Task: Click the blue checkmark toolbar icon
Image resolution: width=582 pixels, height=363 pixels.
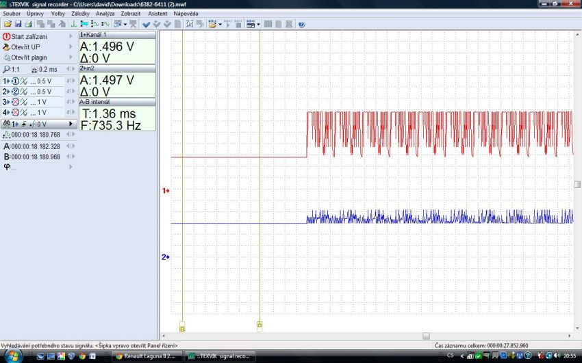Action: [147, 25]
